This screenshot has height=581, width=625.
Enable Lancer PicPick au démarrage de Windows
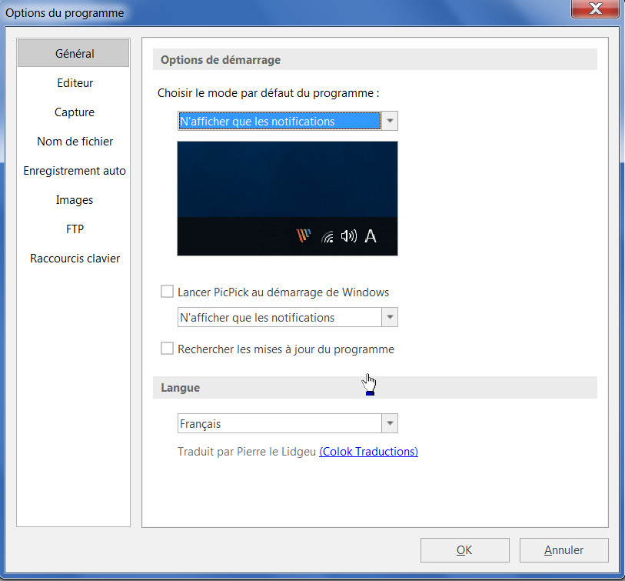167,292
